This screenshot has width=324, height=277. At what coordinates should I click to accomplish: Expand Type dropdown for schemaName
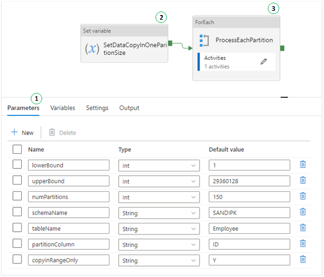[159, 213]
